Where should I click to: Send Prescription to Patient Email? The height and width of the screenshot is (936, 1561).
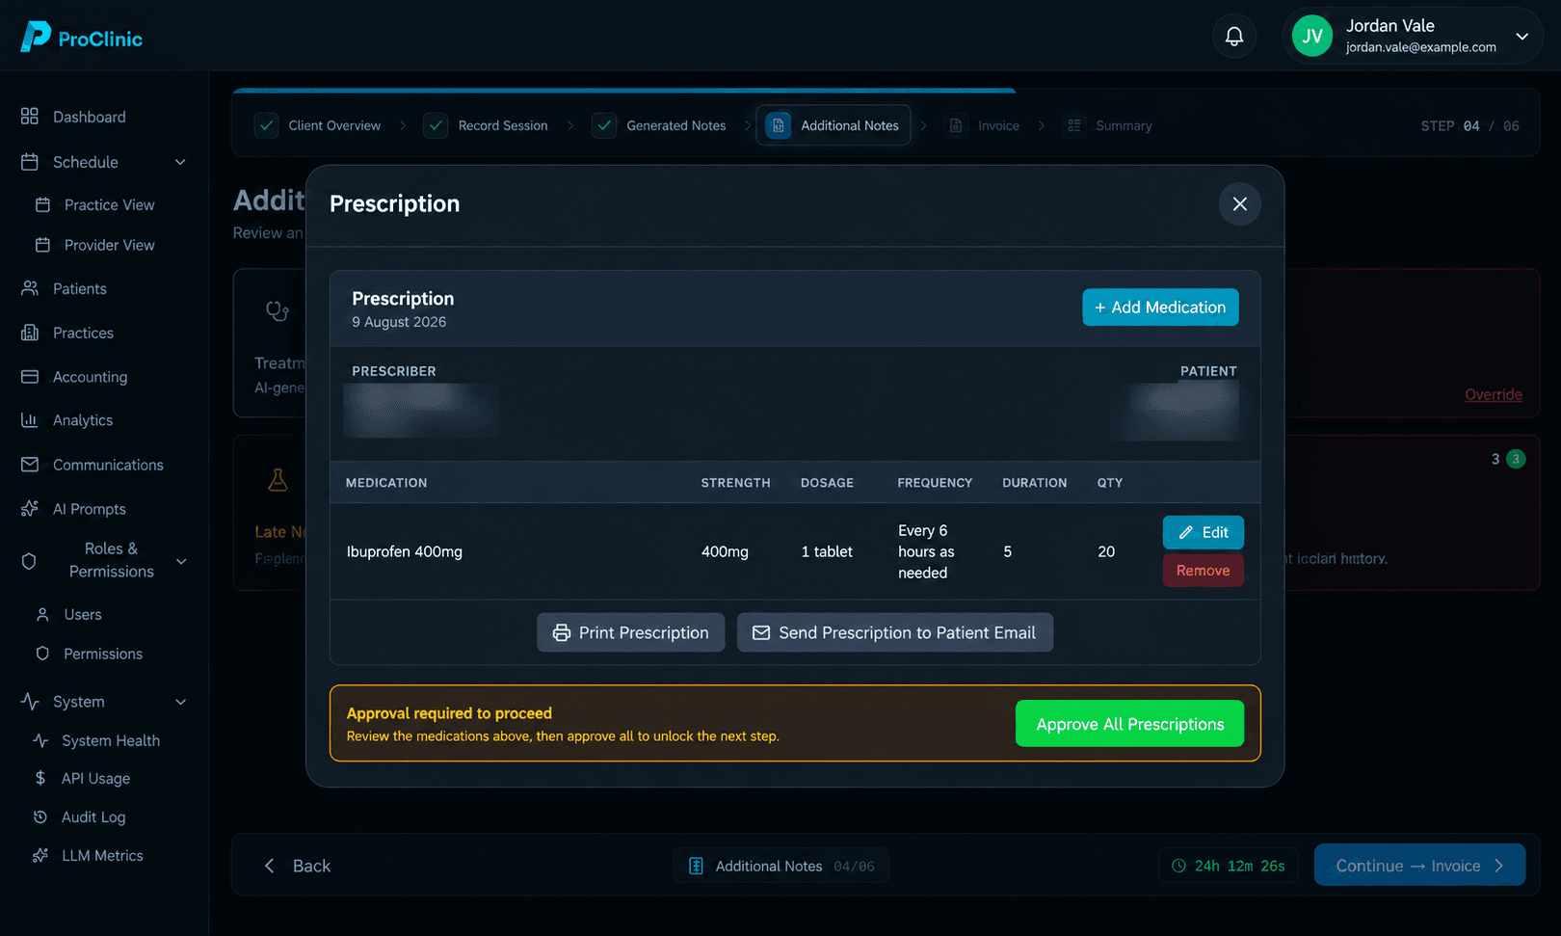(x=894, y=632)
